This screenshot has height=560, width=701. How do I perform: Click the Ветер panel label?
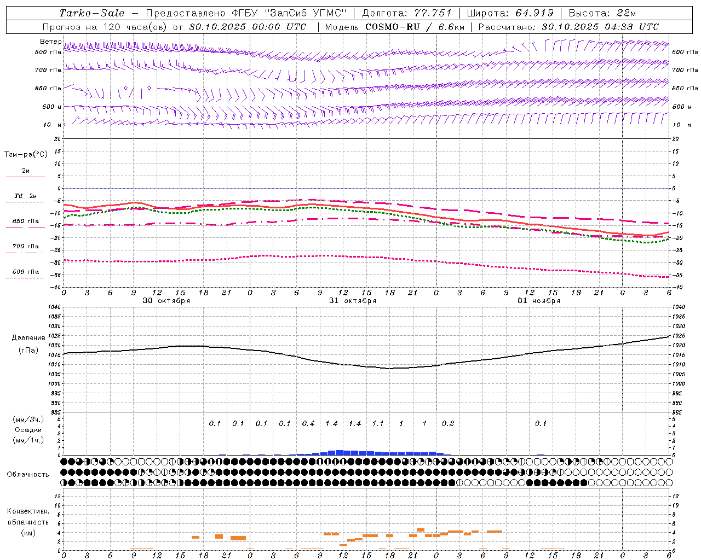50,42
